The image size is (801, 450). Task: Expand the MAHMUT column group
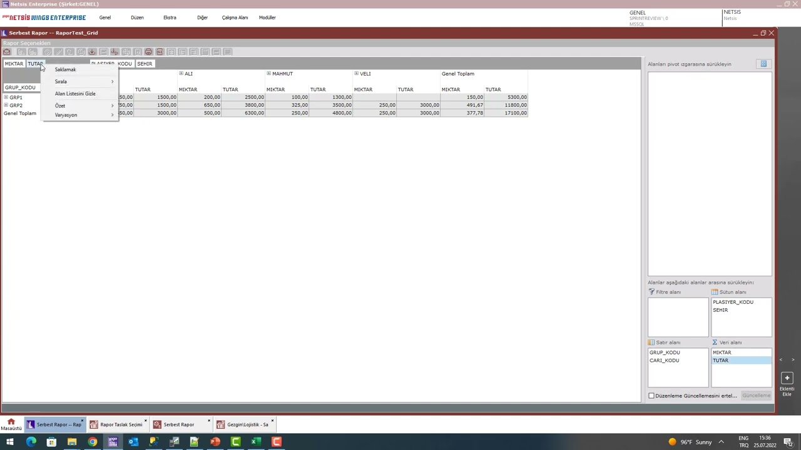tap(269, 73)
